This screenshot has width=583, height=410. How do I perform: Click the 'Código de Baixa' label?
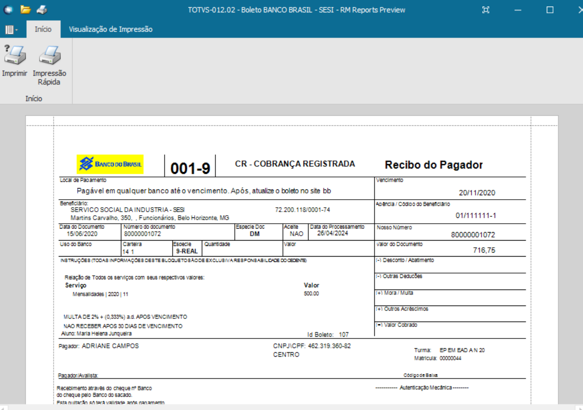[x=420, y=375]
